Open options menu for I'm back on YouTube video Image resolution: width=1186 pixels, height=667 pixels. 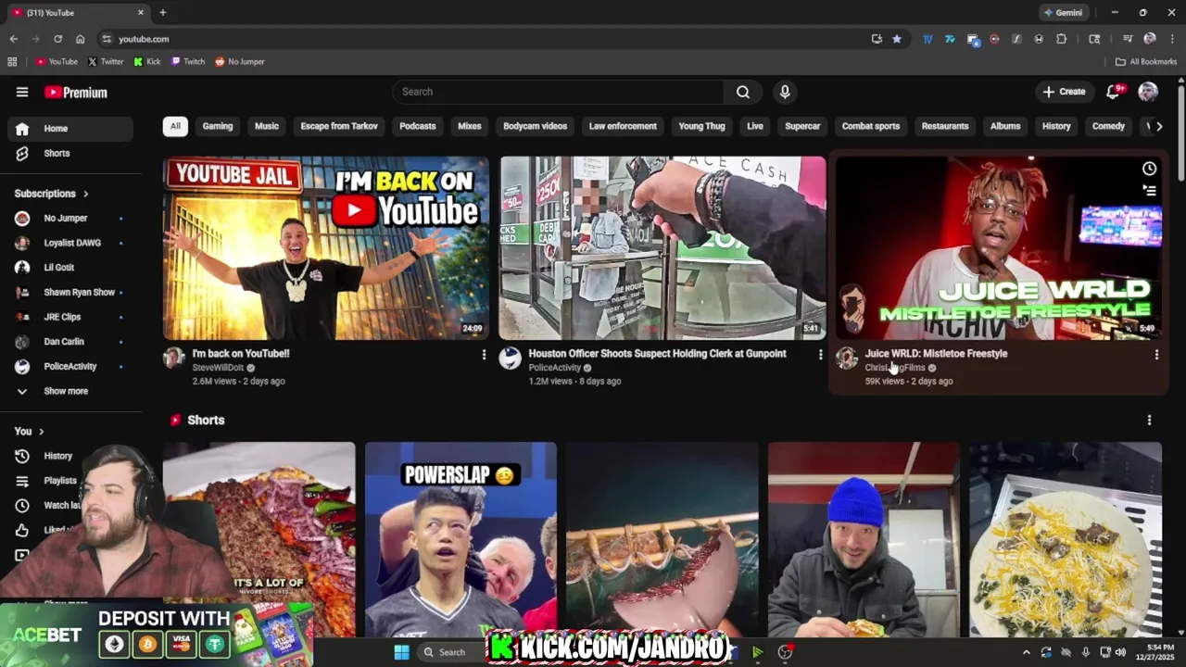pos(484,355)
